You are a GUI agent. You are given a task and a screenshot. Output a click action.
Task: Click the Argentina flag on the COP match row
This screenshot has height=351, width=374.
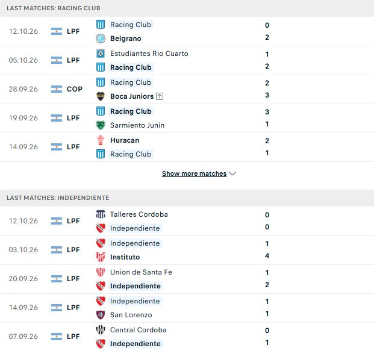pos(57,89)
